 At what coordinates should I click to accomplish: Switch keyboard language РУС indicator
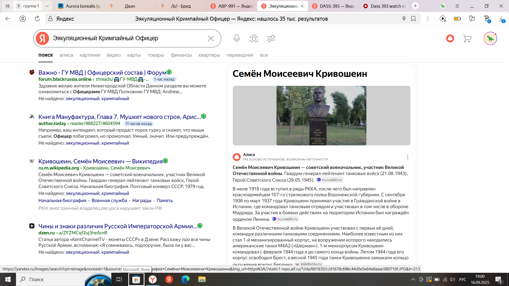pyautogui.click(x=462, y=279)
